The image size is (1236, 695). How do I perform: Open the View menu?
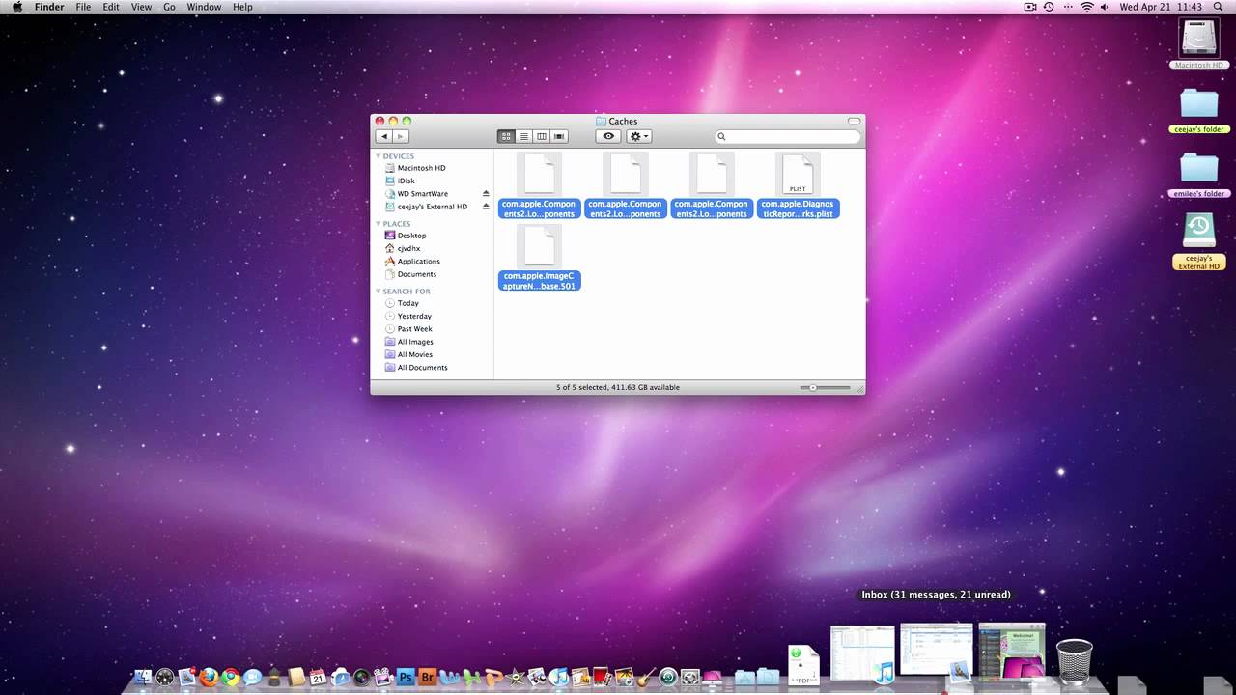tap(141, 7)
